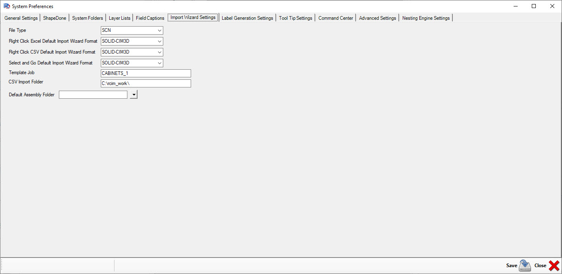This screenshot has width=562, height=274.
Task: Click the application logo in the title bar
Action: (6, 6)
